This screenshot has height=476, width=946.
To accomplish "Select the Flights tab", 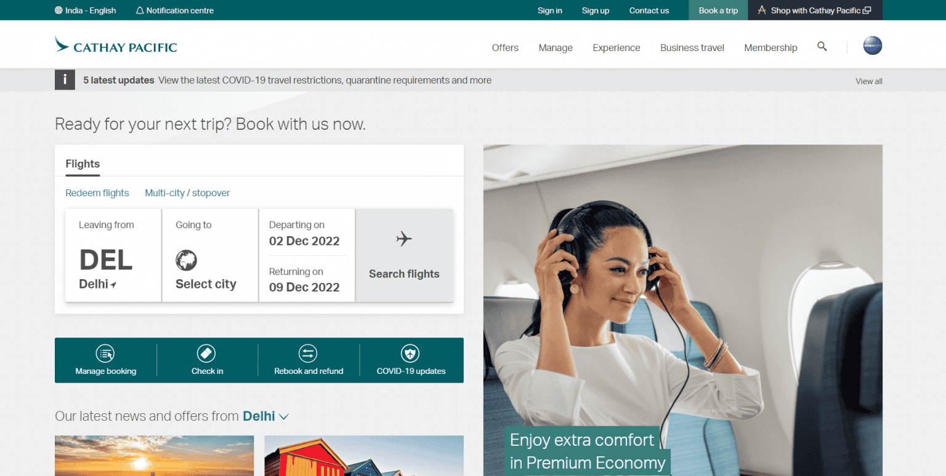I will [83, 164].
